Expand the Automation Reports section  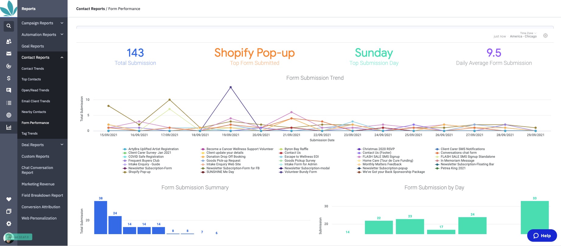click(x=42, y=35)
